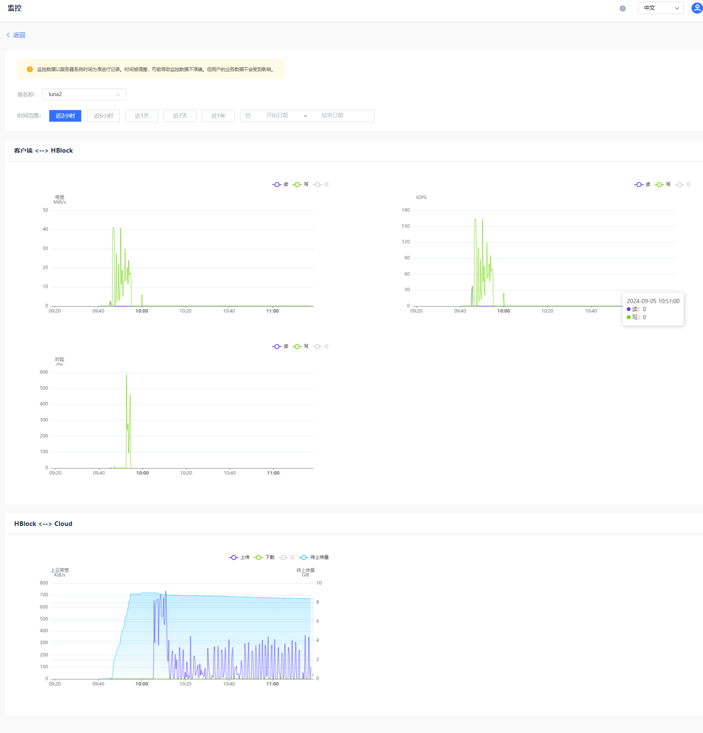Click the 监控 page title
Viewport: 703px width, 733px height.
(14, 8)
